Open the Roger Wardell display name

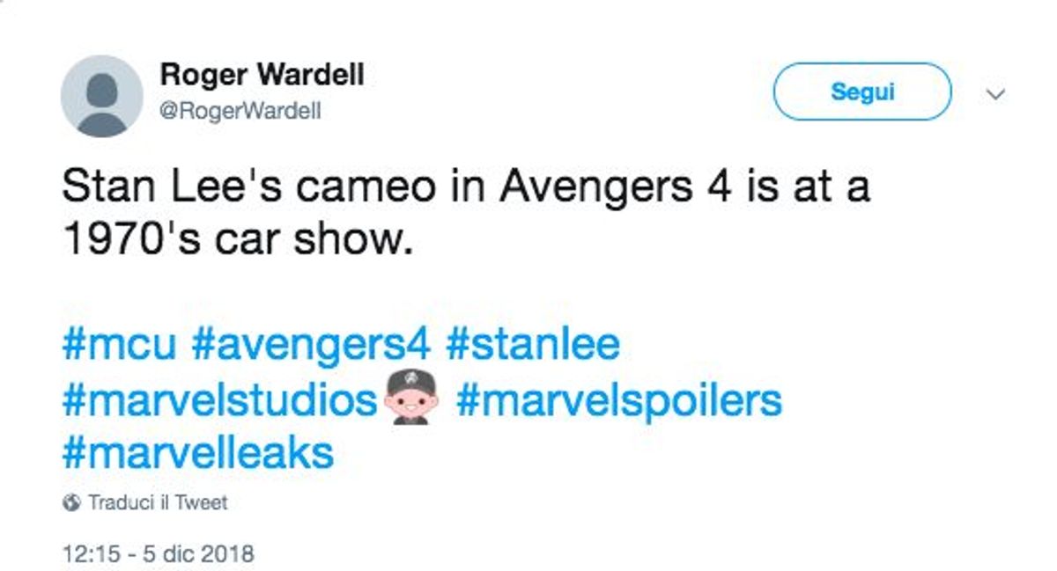click(x=262, y=77)
